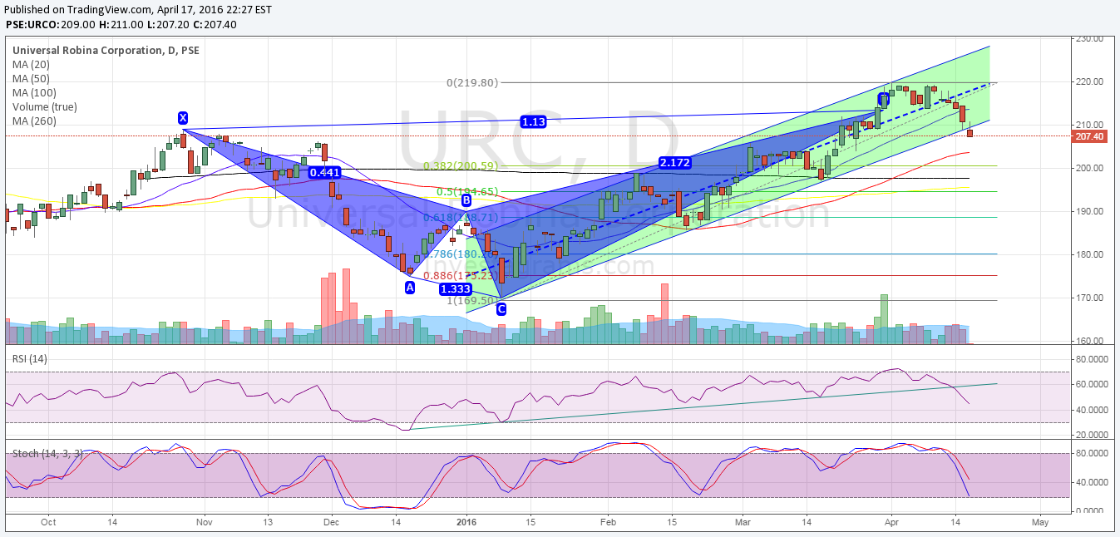Click the Mar date axis label
Viewport: 1120px width, 537px height.
(x=743, y=523)
